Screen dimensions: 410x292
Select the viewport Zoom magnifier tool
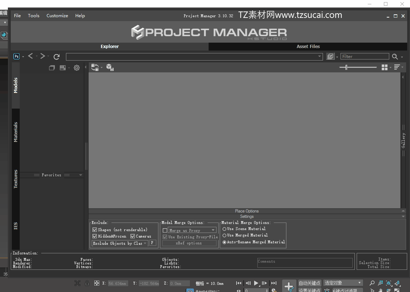(x=372, y=283)
